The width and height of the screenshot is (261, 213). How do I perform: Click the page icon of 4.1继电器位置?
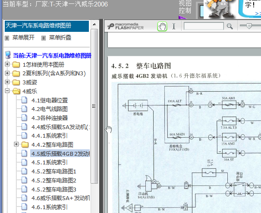click(24, 100)
